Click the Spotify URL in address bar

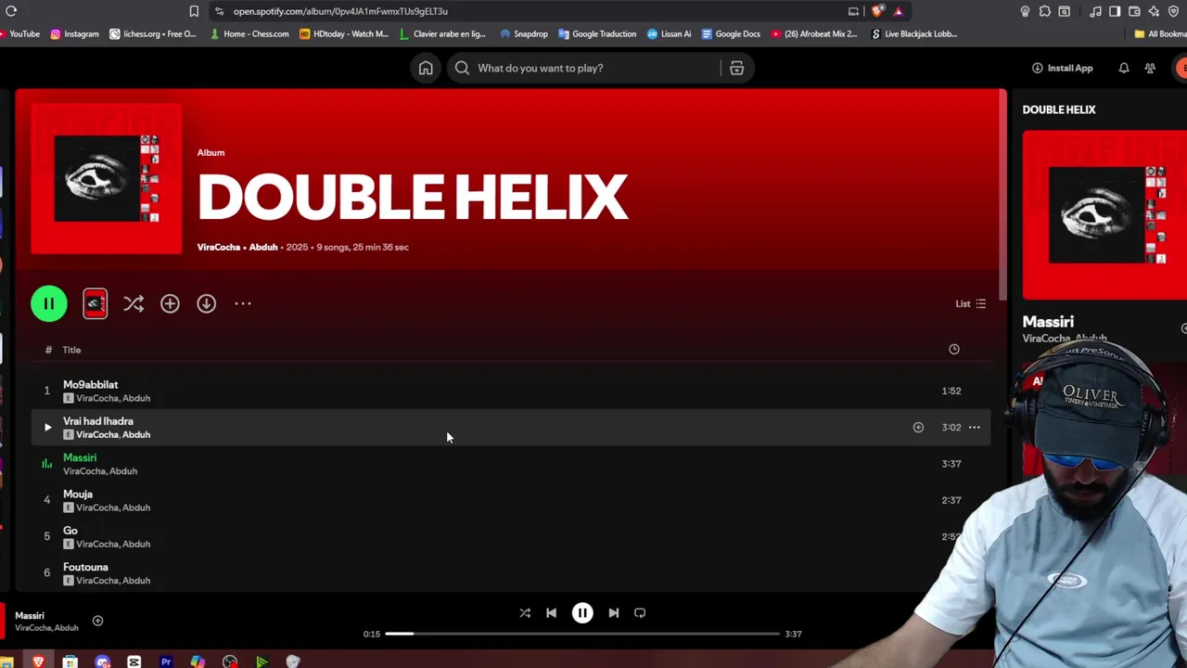340,11
